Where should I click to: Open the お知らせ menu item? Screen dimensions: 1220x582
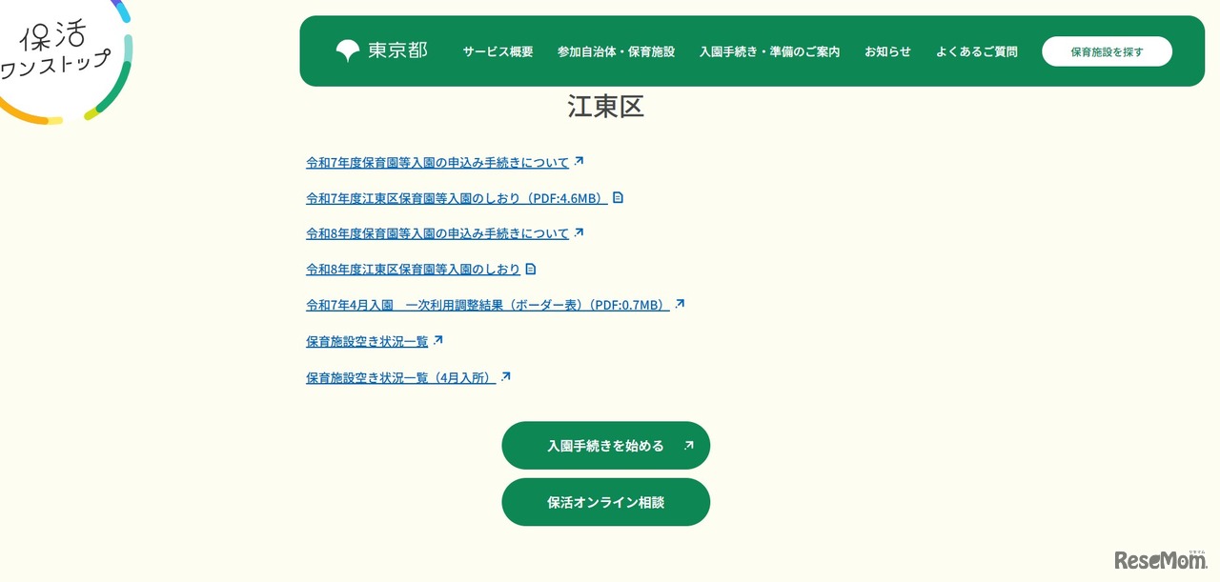coord(887,51)
